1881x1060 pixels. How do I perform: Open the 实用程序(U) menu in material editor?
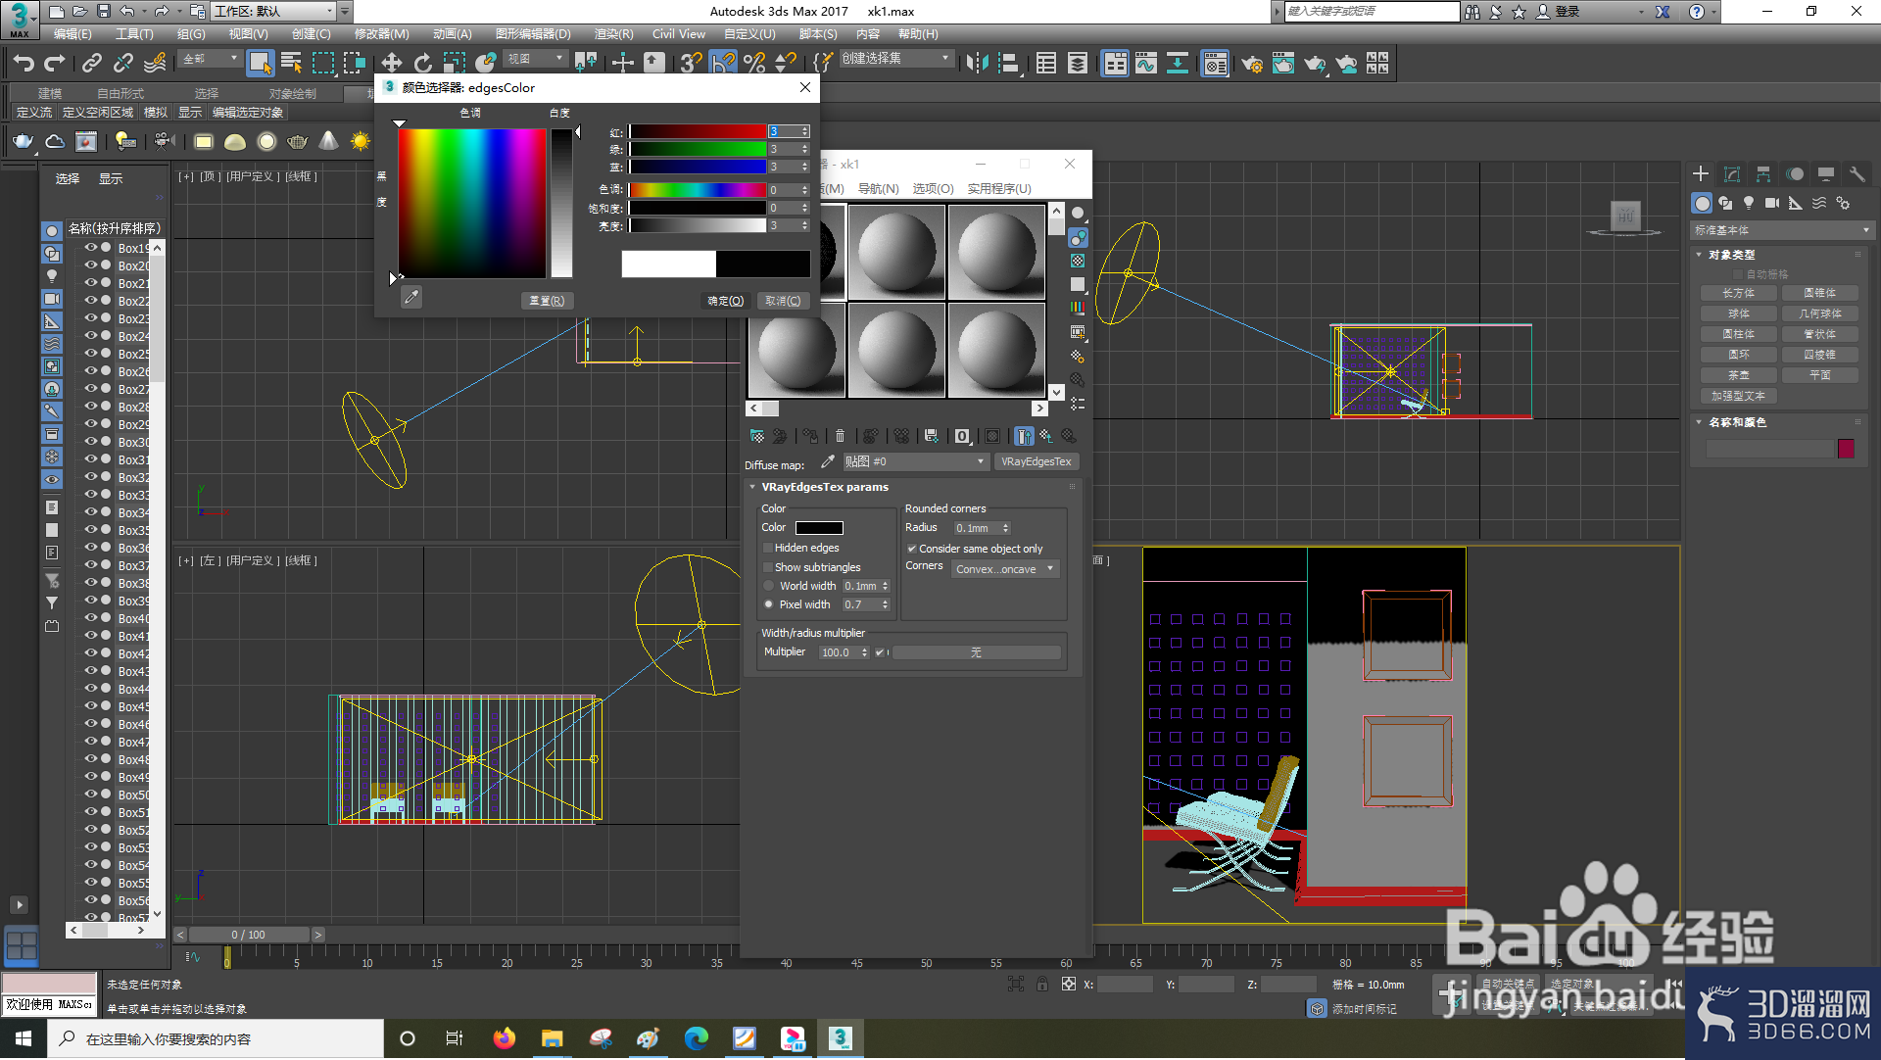click(999, 189)
